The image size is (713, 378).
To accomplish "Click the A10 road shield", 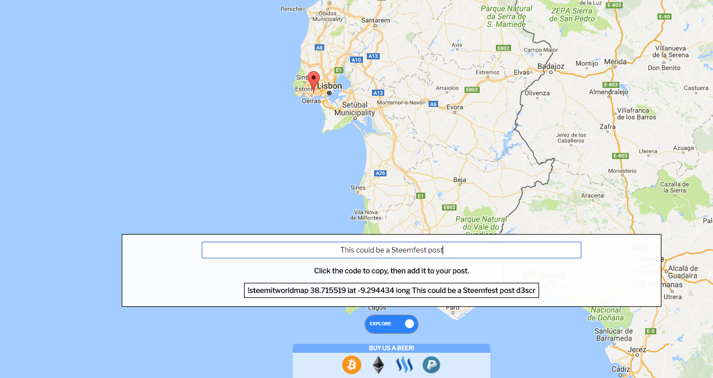I will (355, 59).
